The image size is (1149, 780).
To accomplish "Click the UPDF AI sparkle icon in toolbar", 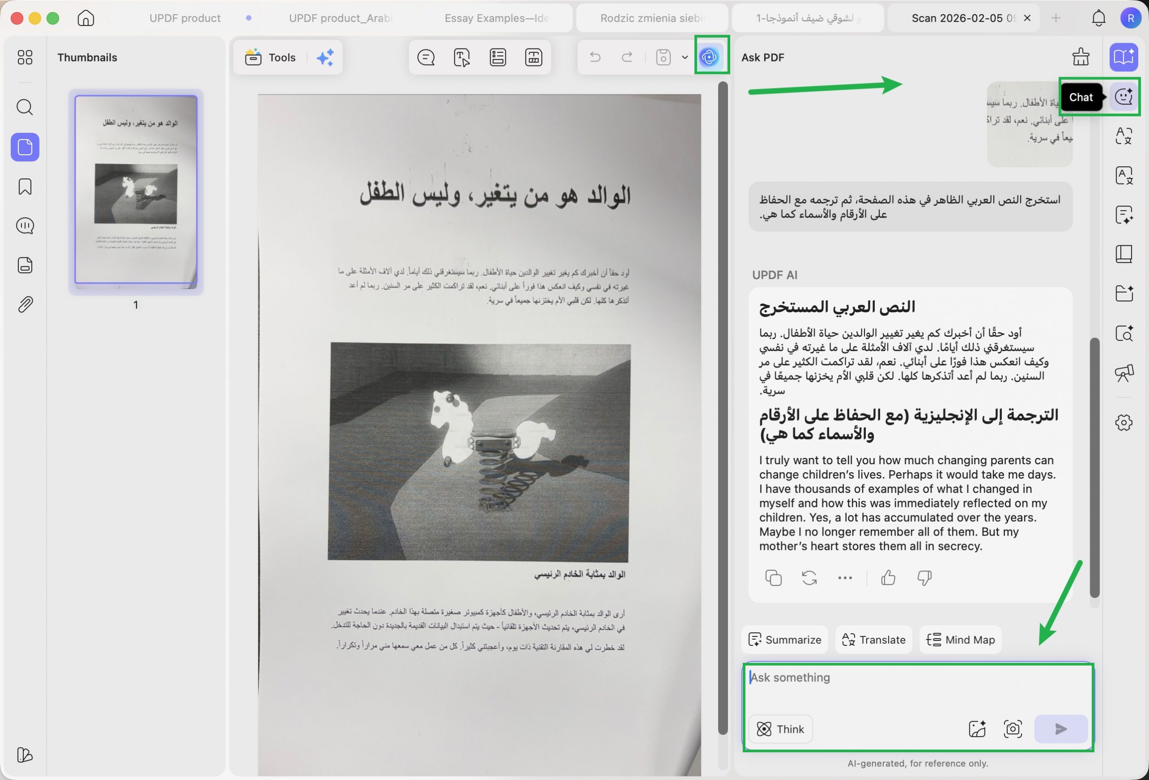I will pos(325,57).
